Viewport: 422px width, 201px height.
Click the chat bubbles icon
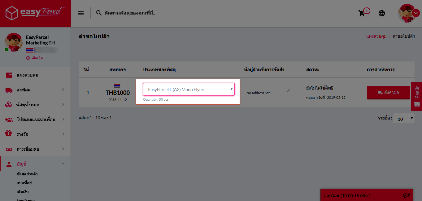click(407, 195)
